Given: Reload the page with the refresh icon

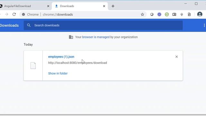Looking at the screenshot, I should pos(14,14).
